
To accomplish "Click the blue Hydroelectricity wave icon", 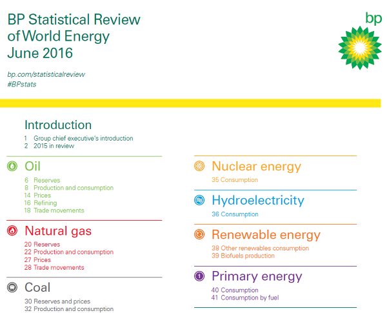I will (200, 201).
